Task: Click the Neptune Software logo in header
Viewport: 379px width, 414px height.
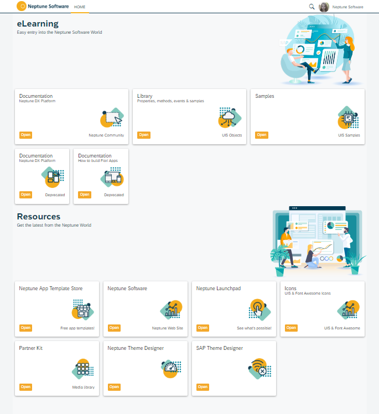Action: point(43,6)
